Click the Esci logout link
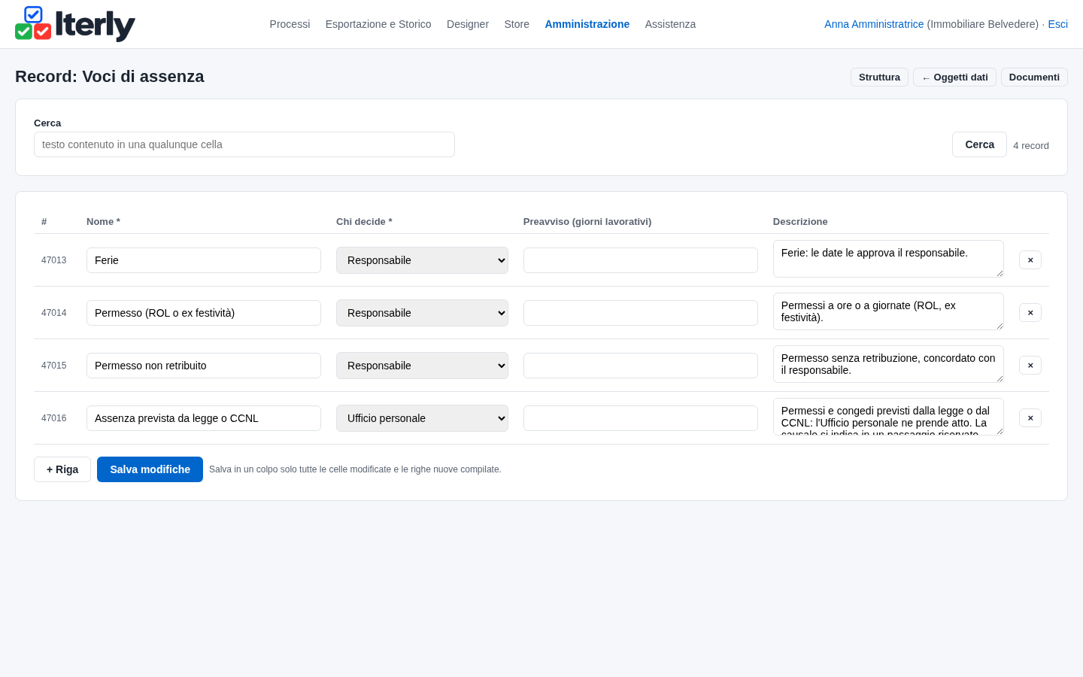Viewport: 1083px width, 677px height. pyautogui.click(x=1057, y=24)
